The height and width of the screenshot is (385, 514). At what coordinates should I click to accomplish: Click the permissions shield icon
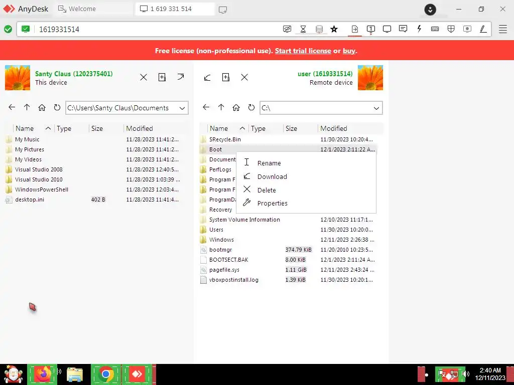click(451, 29)
